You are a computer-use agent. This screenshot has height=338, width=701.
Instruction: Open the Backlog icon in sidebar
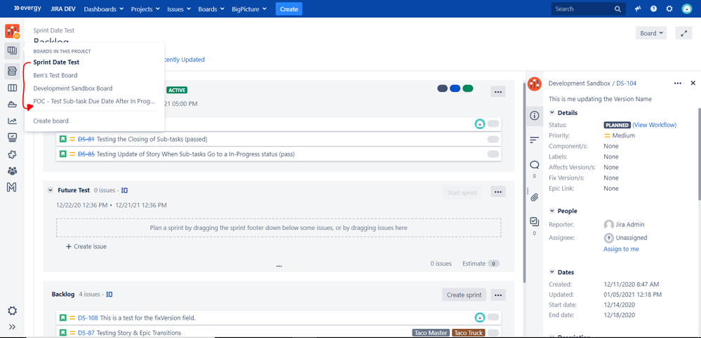(x=12, y=71)
